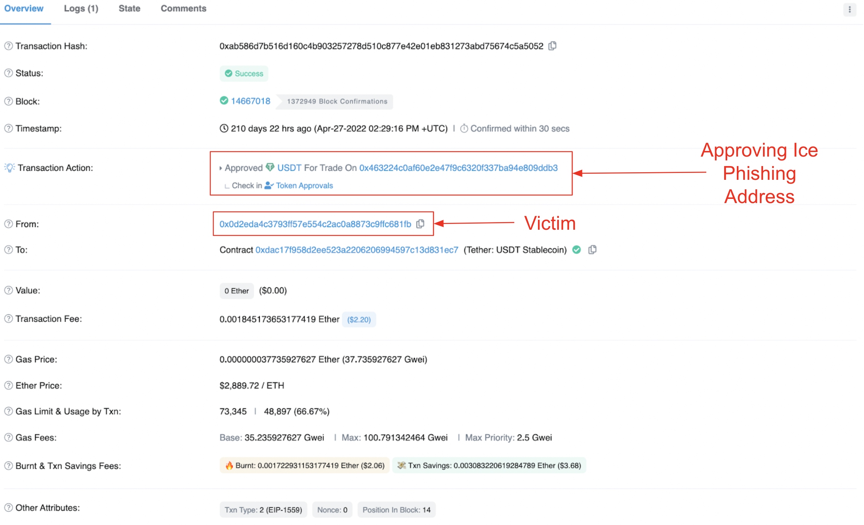Open the phishing spender address 0x463224c0...
This screenshot has height=525, width=864.
click(x=458, y=168)
